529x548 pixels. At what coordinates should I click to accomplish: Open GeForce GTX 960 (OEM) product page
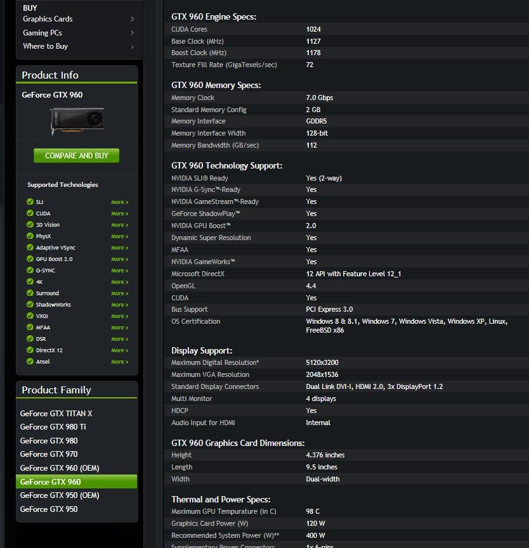60,468
